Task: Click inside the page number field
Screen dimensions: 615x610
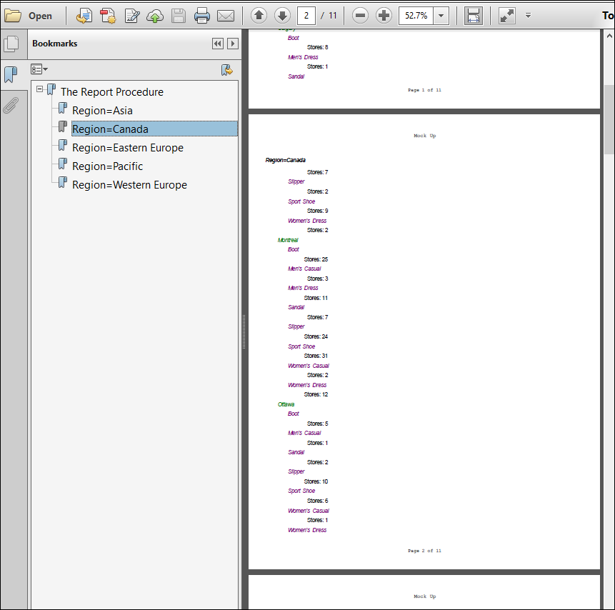Action: pyautogui.click(x=306, y=15)
